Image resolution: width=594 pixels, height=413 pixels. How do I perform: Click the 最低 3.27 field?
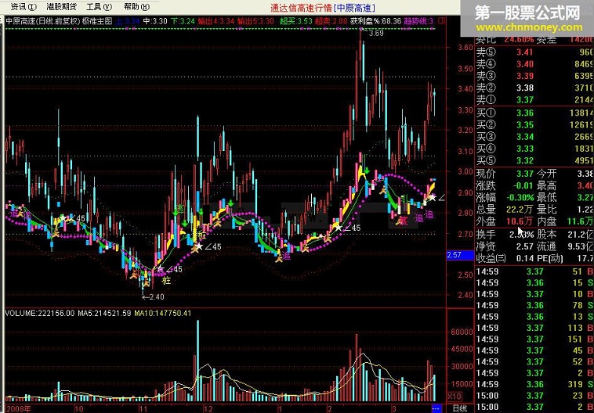(x=565, y=197)
